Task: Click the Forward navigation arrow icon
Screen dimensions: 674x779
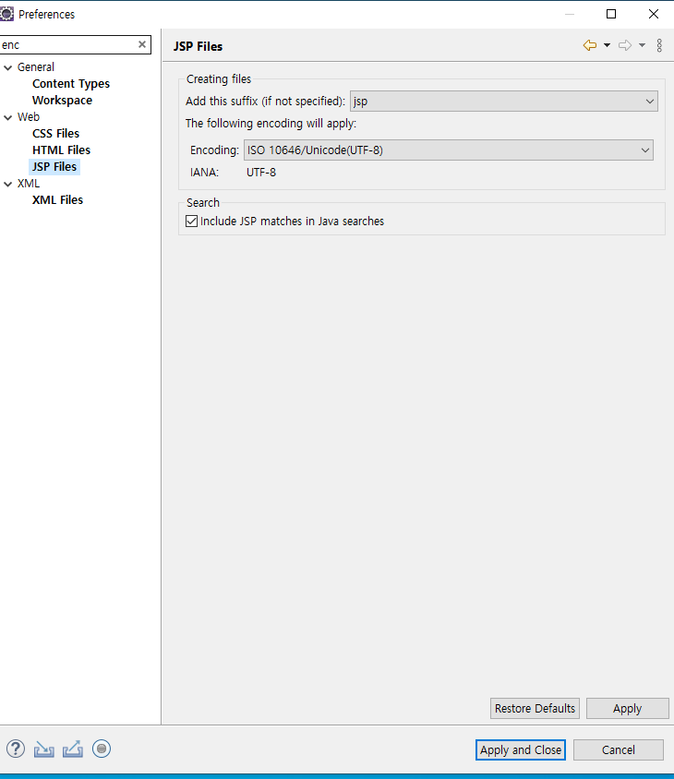Action: click(x=625, y=46)
